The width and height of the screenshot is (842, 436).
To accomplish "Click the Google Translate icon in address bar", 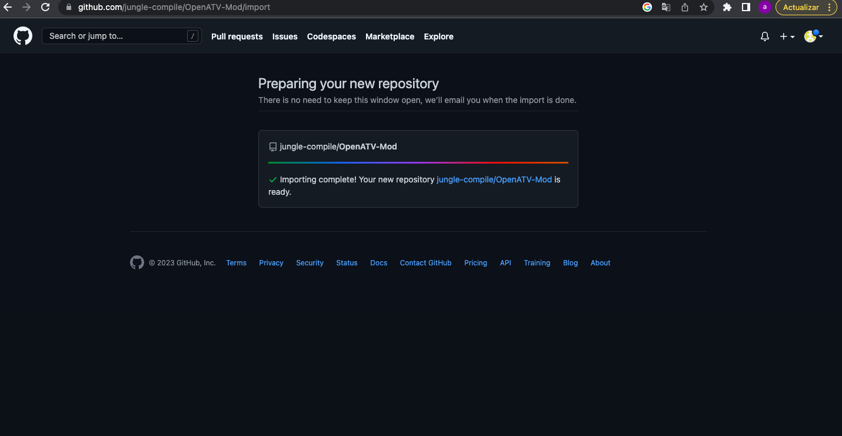I will click(x=666, y=8).
